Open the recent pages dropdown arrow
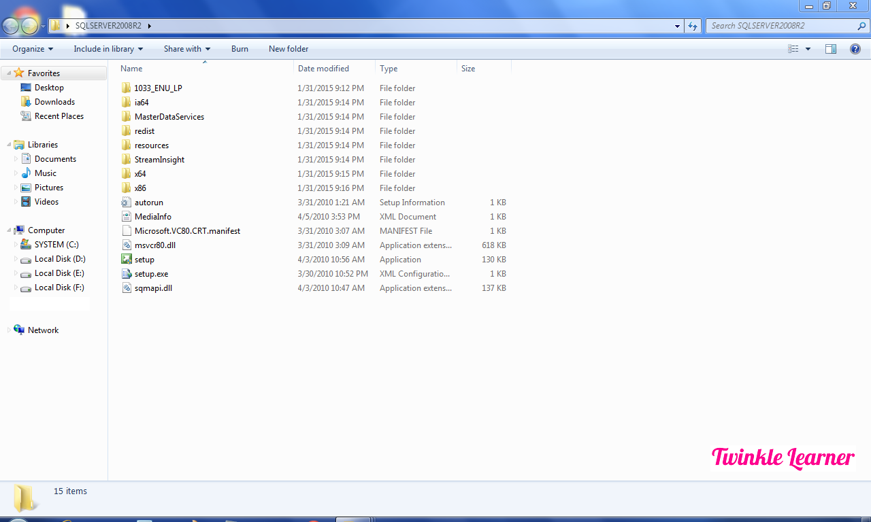 43,27
